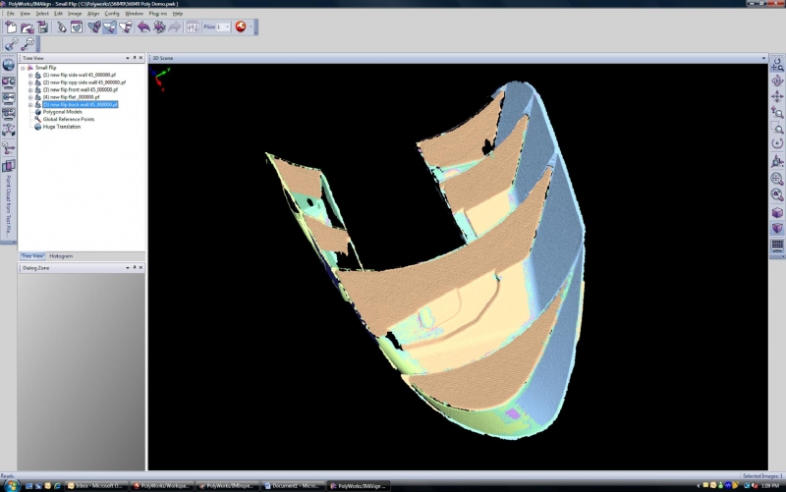Pin the Tree View panel
Screen dimensions: 786x492
(x=134, y=58)
